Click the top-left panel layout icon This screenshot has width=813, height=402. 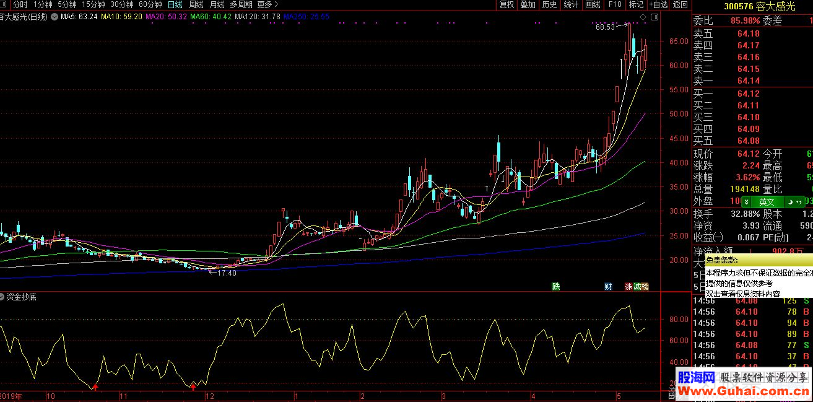(4, 4)
